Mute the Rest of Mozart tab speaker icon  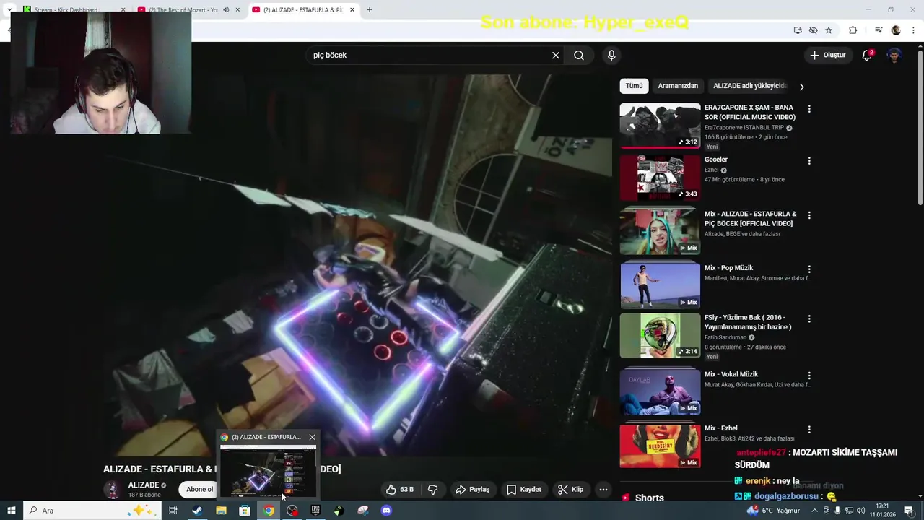pyautogui.click(x=226, y=10)
